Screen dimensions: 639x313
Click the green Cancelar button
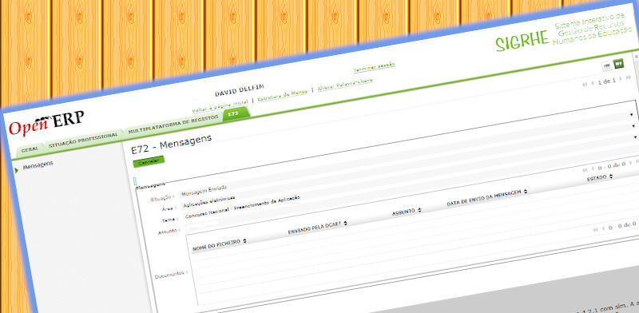[x=149, y=161]
